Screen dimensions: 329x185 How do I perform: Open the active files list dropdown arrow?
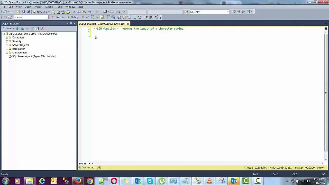coord(326,24)
